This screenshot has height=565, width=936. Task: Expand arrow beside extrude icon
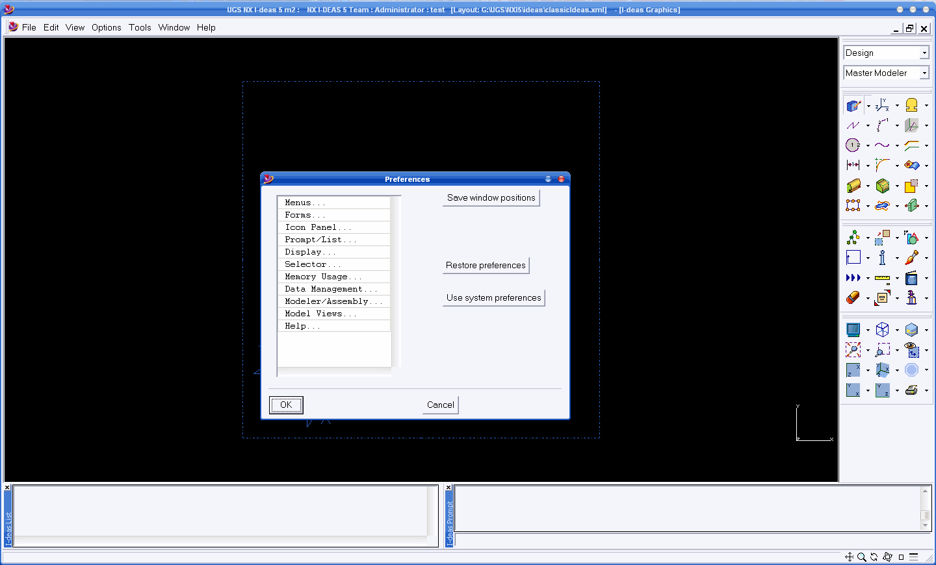click(868, 186)
